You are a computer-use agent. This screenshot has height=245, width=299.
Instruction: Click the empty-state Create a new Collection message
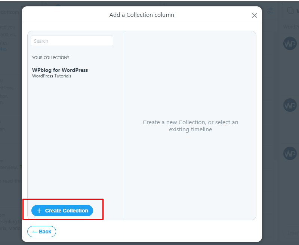(x=191, y=126)
